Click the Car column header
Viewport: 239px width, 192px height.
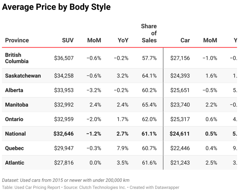(x=185, y=40)
